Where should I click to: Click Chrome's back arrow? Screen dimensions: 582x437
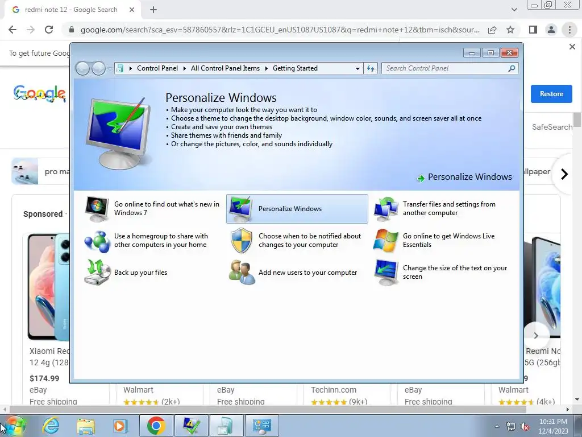pos(13,30)
